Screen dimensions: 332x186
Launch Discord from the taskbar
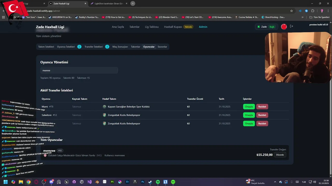[51, 182]
